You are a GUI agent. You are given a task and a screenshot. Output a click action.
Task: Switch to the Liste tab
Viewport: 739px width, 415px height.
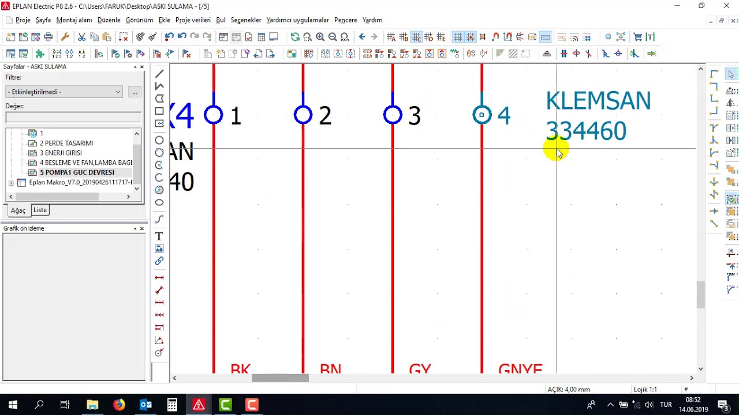click(40, 210)
